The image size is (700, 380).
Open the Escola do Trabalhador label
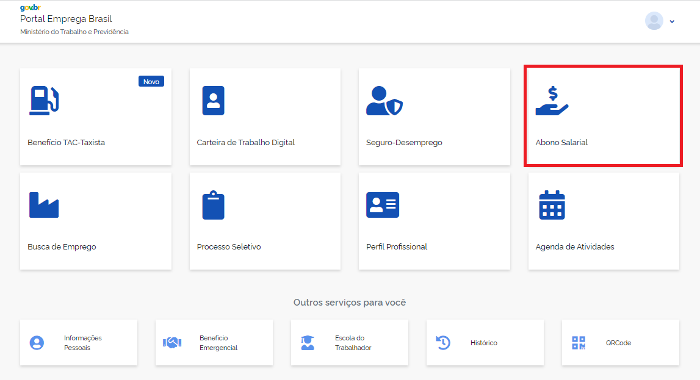353,343
